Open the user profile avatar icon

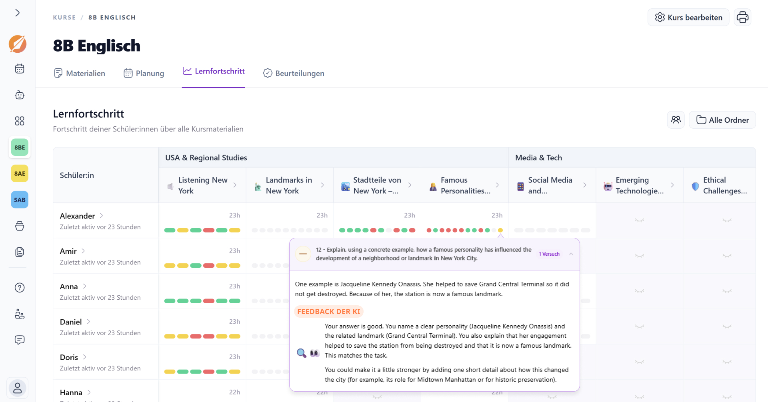coord(18,388)
